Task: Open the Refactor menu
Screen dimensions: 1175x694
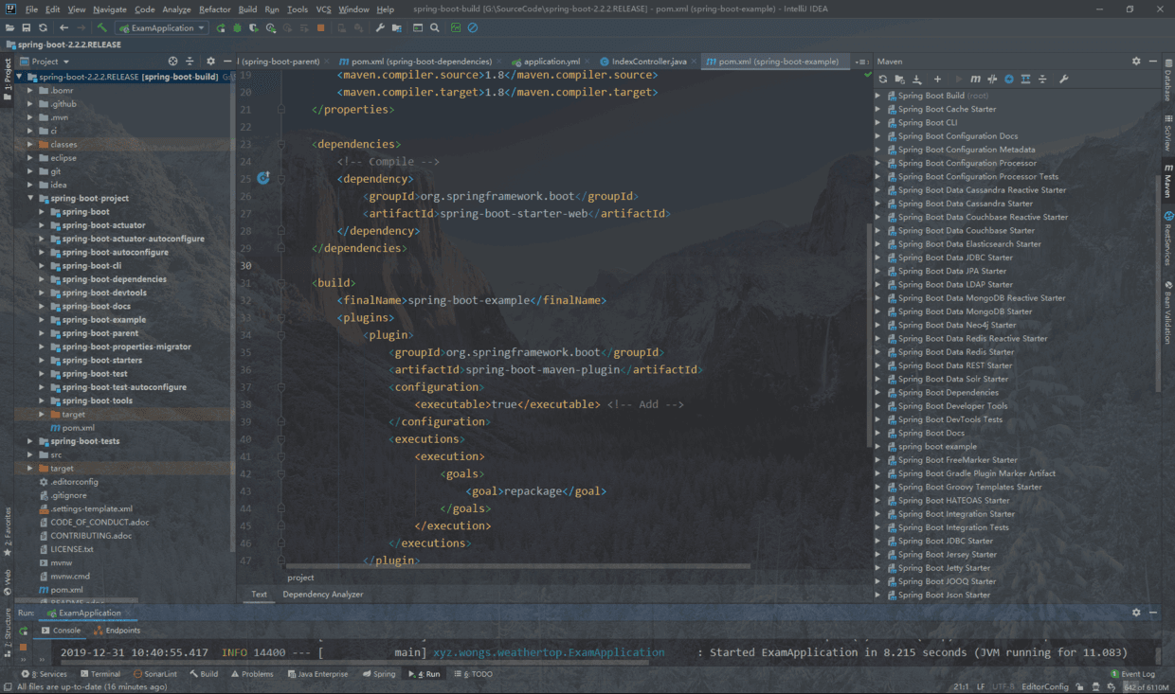Action: [214, 9]
